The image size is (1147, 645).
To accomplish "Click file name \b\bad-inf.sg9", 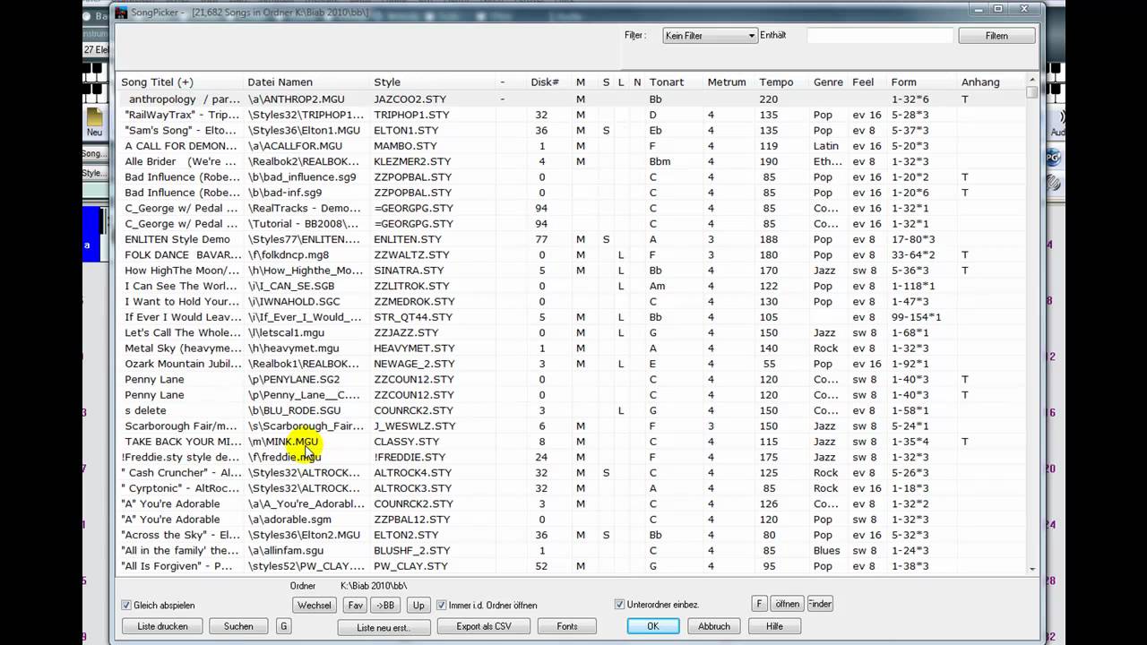I will pyautogui.click(x=285, y=193).
